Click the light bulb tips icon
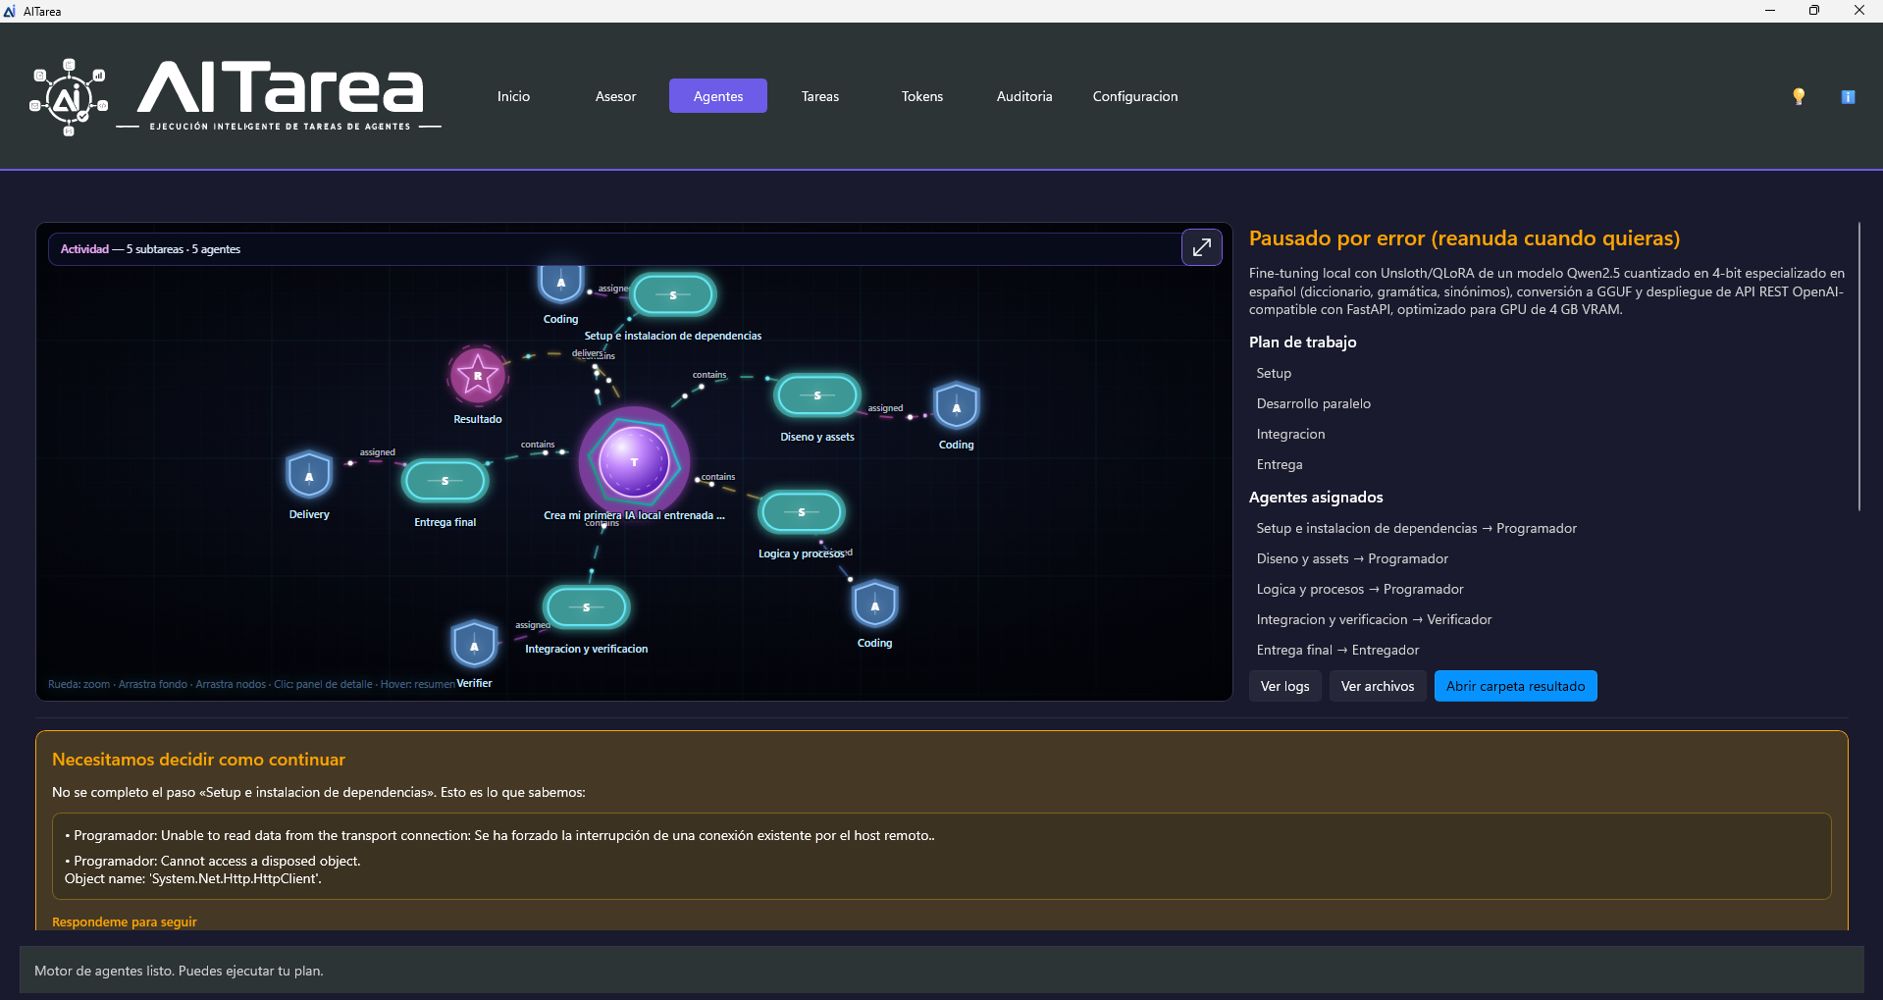The width and height of the screenshot is (1883, 1000). pos(1799,96)
